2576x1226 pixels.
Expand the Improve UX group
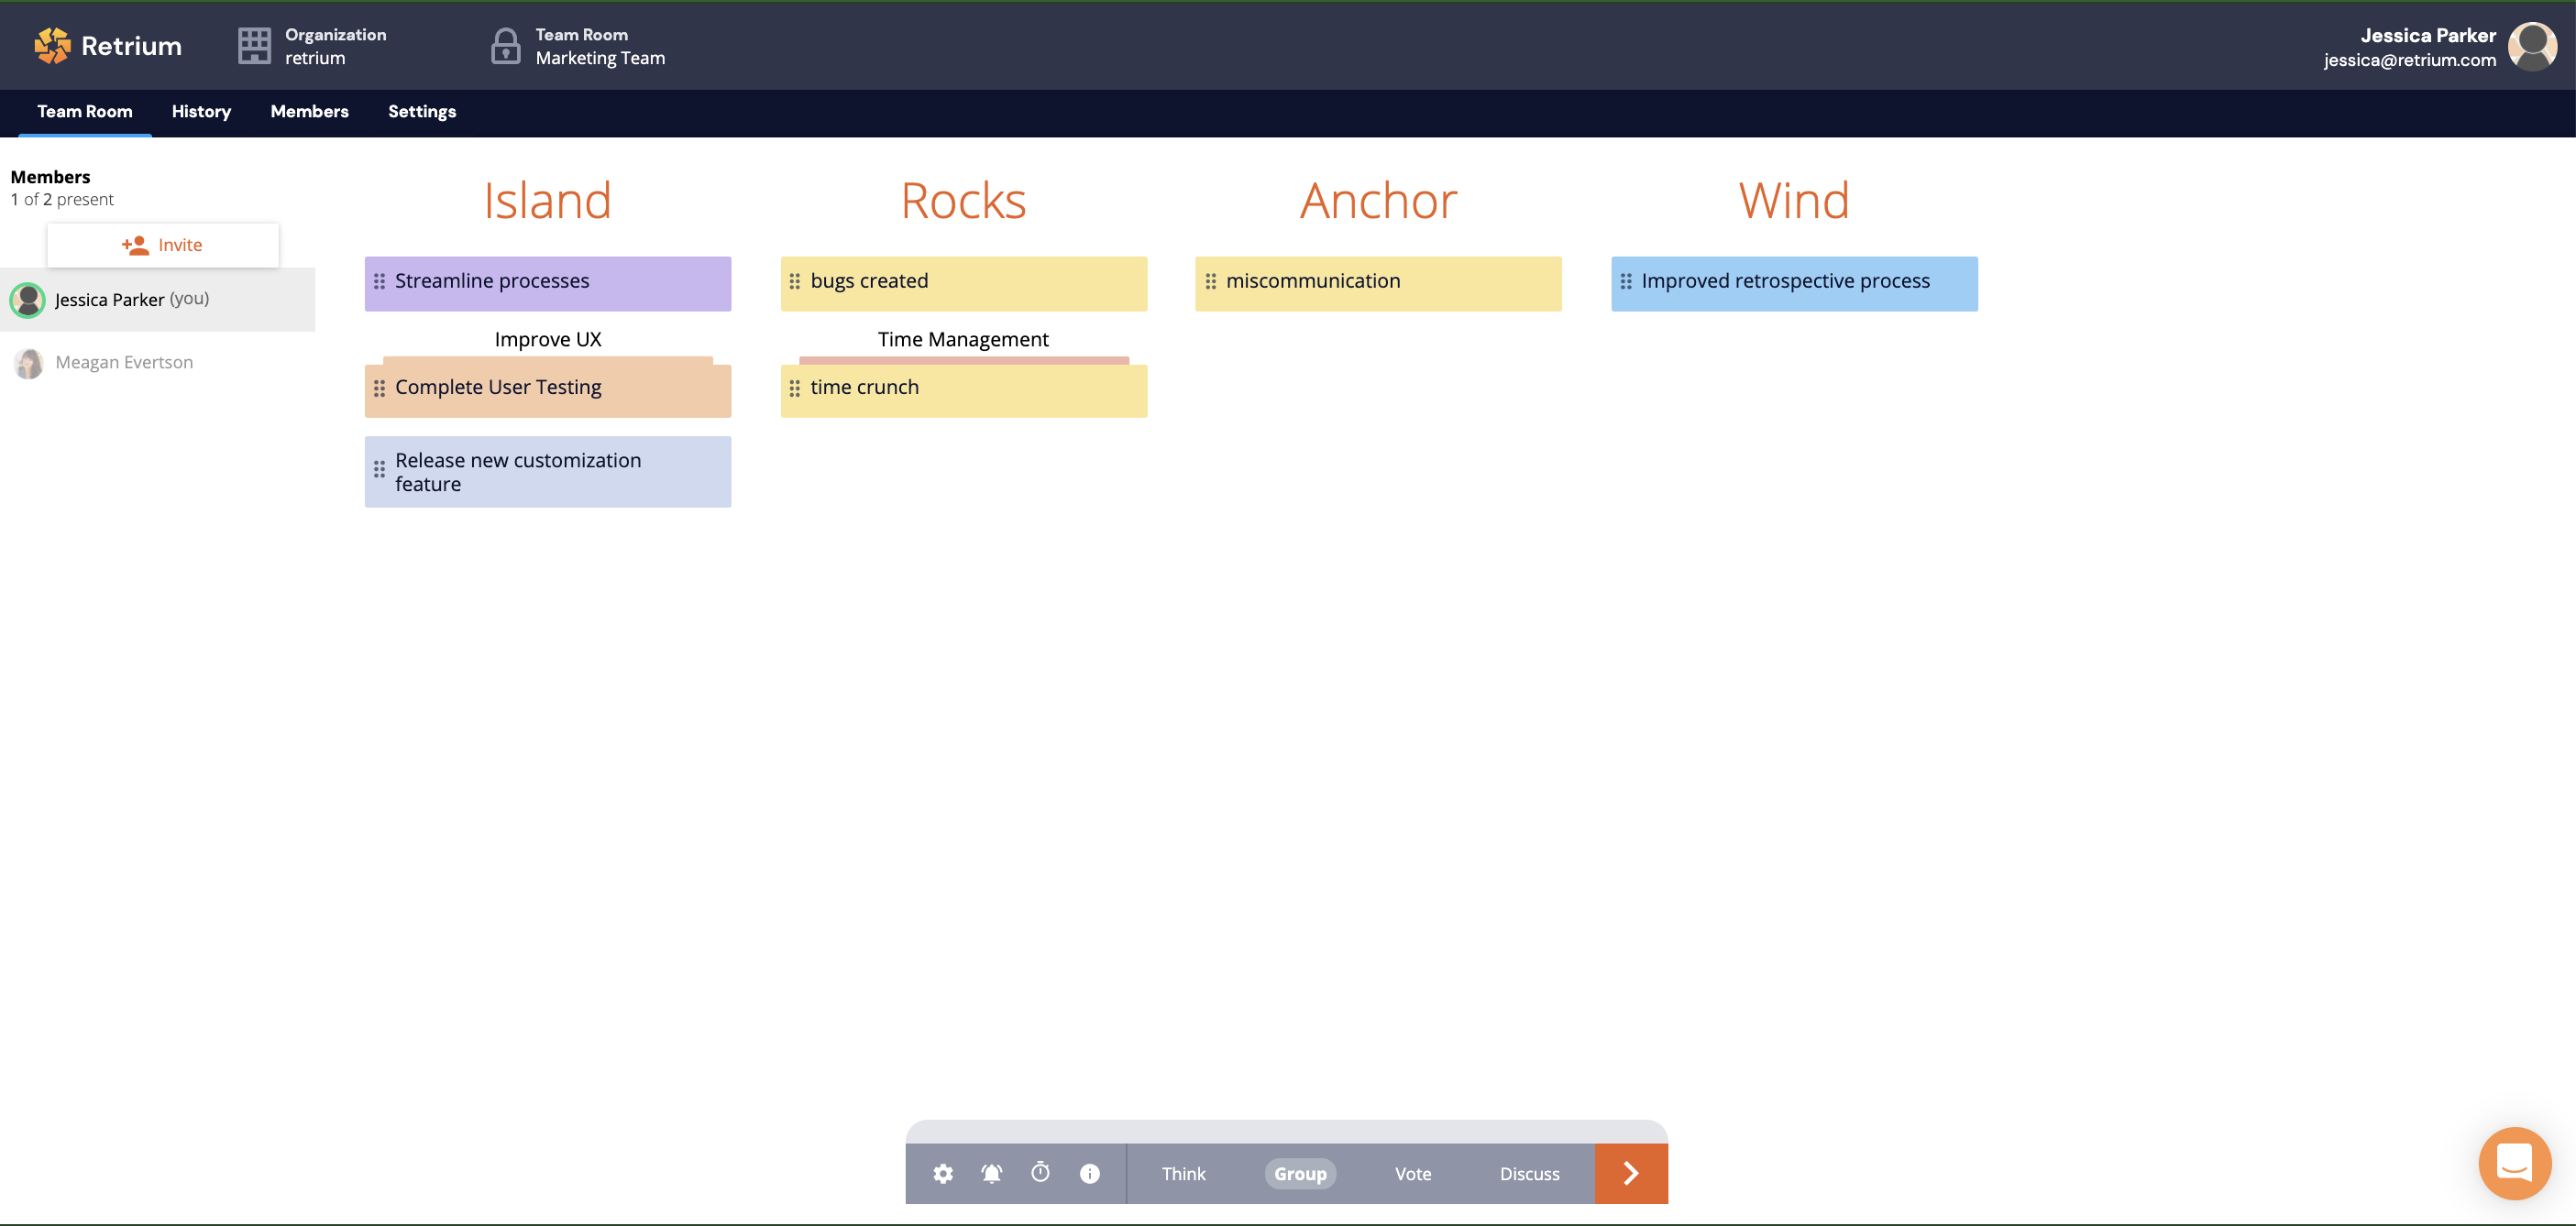click(x=547, y=340)
